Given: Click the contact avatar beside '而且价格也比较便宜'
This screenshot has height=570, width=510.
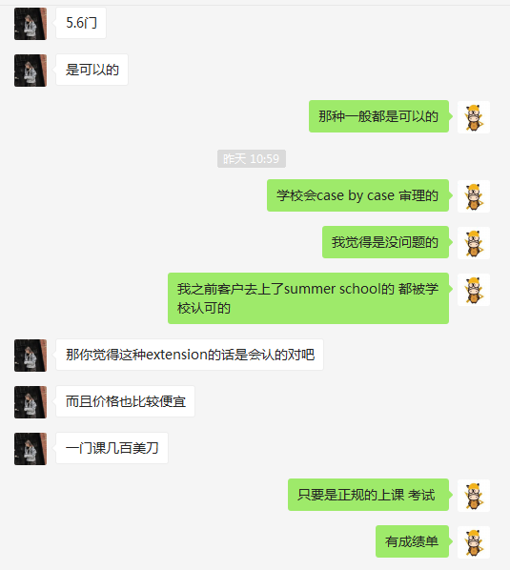Looking at the screenshot, I should pyautogui.click(x=31, y=402).
